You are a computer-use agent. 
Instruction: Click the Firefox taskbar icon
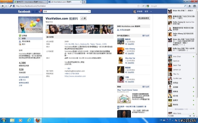(x=38, y=120)
